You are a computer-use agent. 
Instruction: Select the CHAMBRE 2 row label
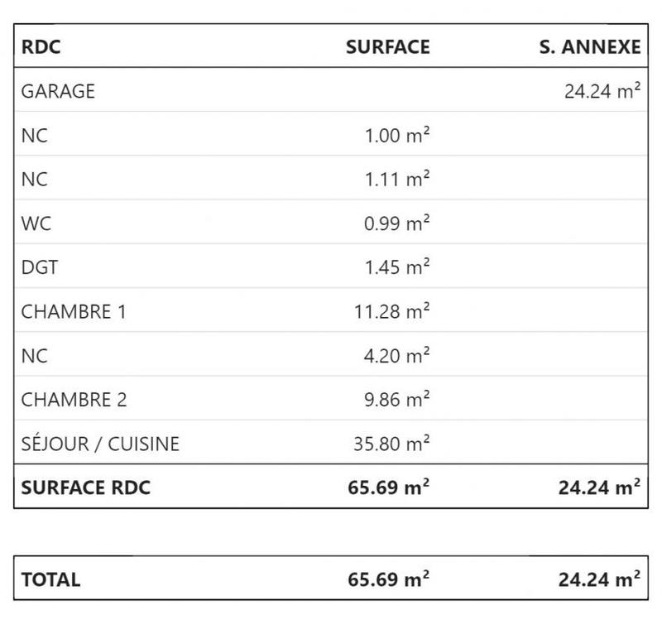point(74,400)
